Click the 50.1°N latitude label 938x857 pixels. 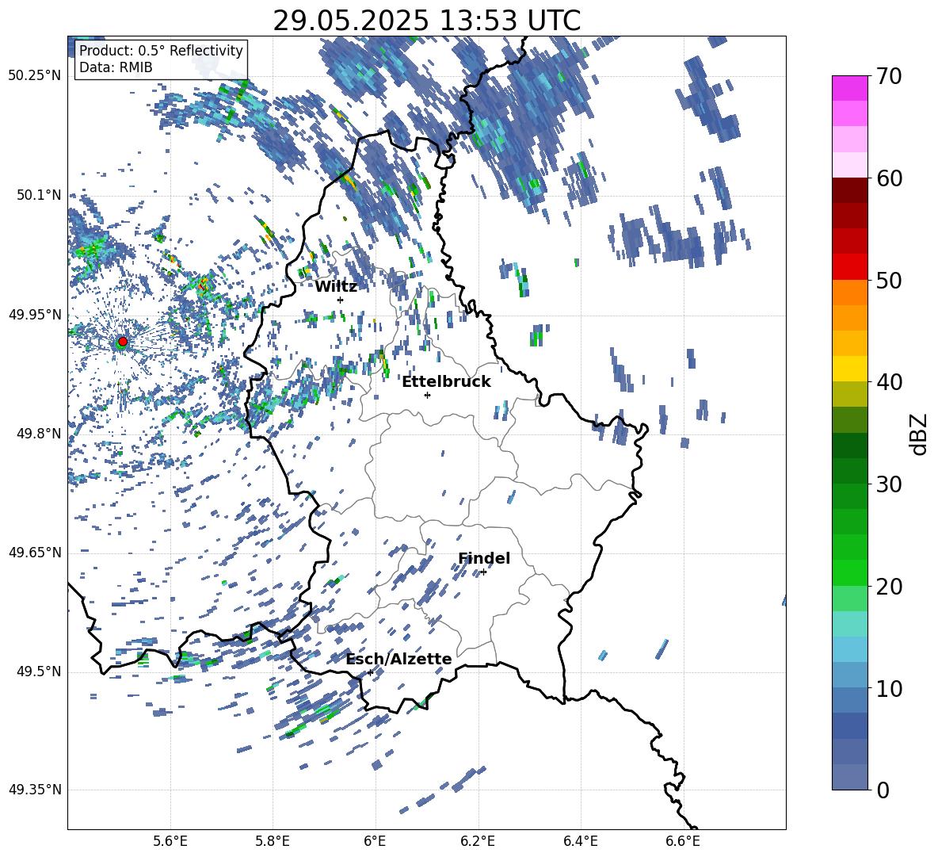coord(39,195)
